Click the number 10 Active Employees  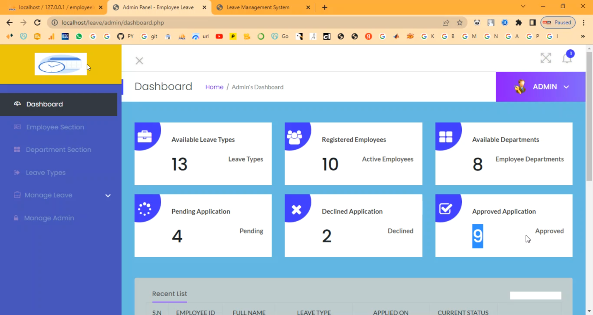[330, 164]
